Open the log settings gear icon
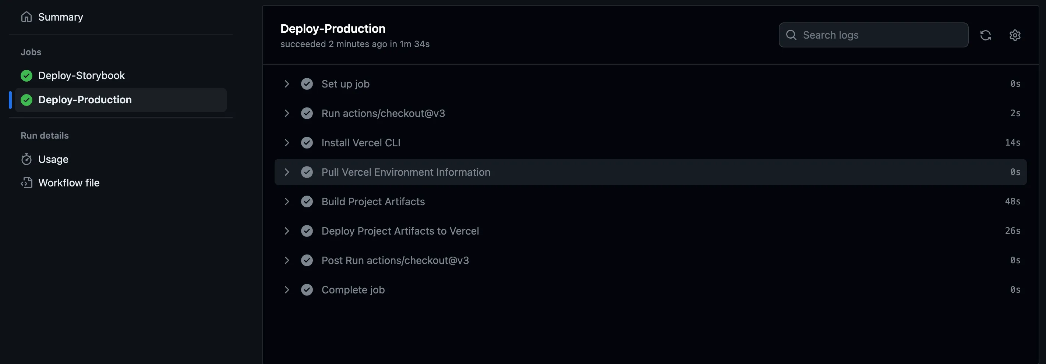 point(1015,35)
